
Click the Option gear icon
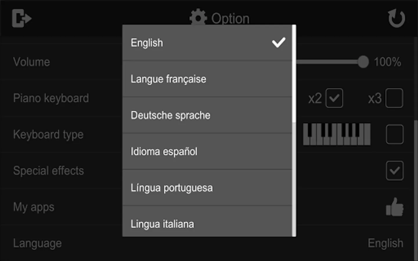point(198,18)
